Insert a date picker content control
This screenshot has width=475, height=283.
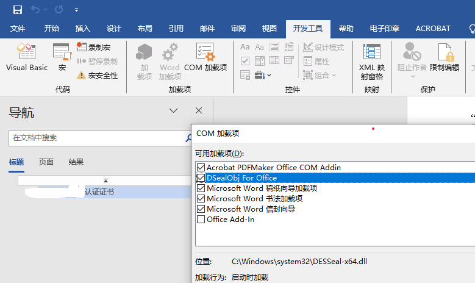(288, 60)
